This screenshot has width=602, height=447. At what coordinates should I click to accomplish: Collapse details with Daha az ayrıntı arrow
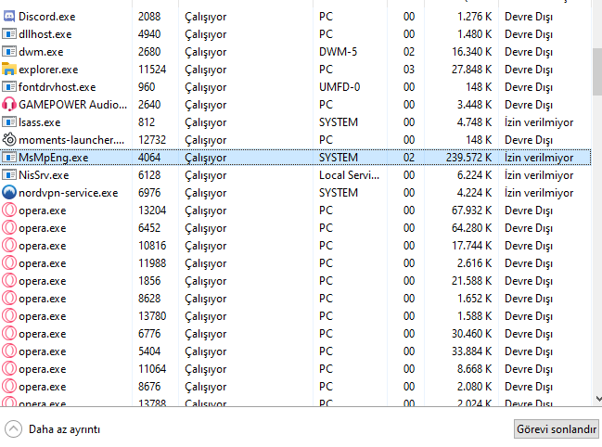[13, 429]
